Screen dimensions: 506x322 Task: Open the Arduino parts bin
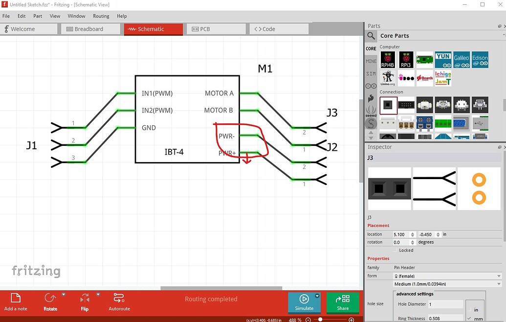pos(371,86)
